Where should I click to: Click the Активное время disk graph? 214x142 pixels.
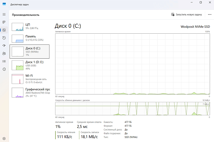132,64
